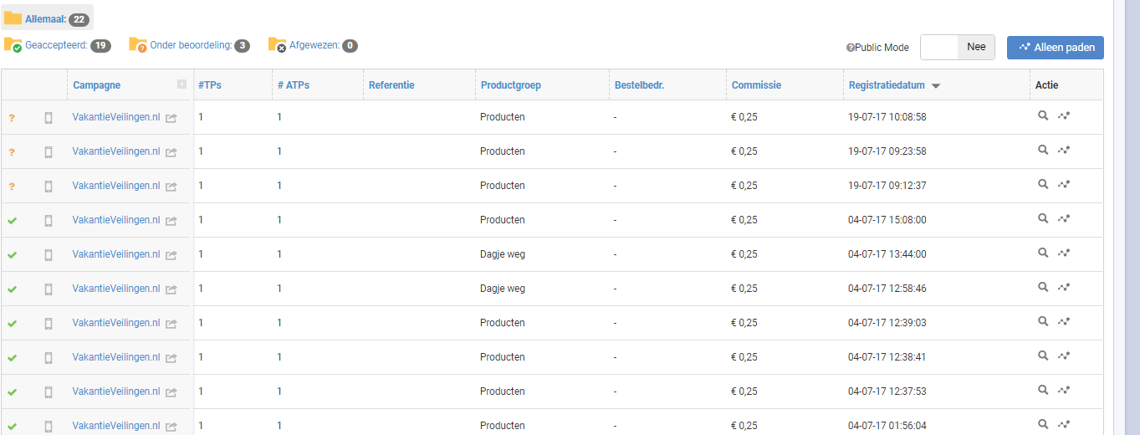Viewport: 1140px width, 435px height.
Task: Sort the table by Commissie column
Action: click(756, 85)
